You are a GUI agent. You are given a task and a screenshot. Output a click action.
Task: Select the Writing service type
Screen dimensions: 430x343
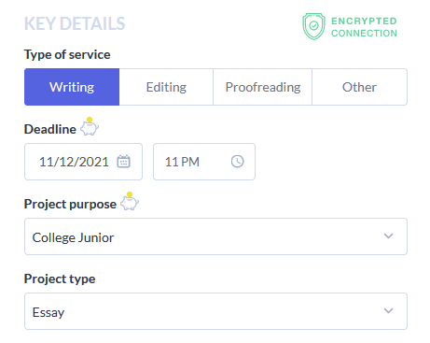point(72,87)
